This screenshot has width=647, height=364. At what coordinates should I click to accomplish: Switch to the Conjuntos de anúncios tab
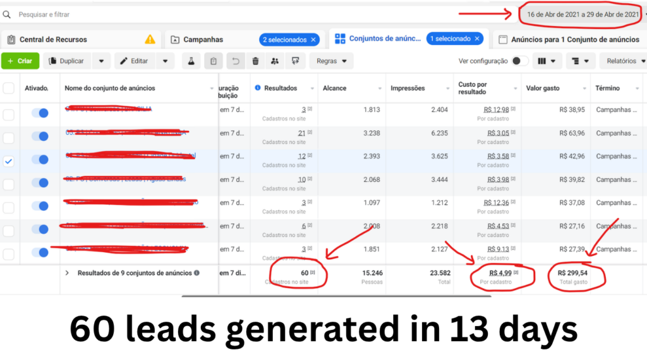pyautogui.click(x=409, y=39)
